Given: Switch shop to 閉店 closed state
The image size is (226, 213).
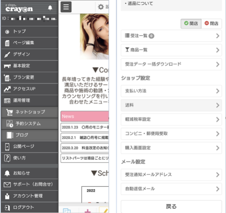Looking at the screenshot, I should 211,23.
